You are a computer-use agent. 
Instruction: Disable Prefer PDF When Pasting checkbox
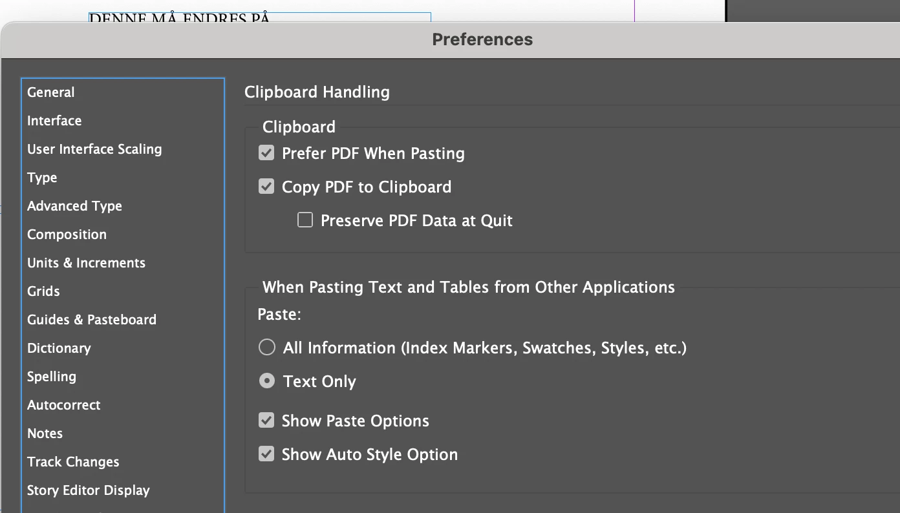(266, 153)
